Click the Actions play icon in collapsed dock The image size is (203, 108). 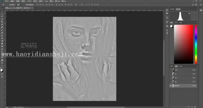tap(167, 13)
